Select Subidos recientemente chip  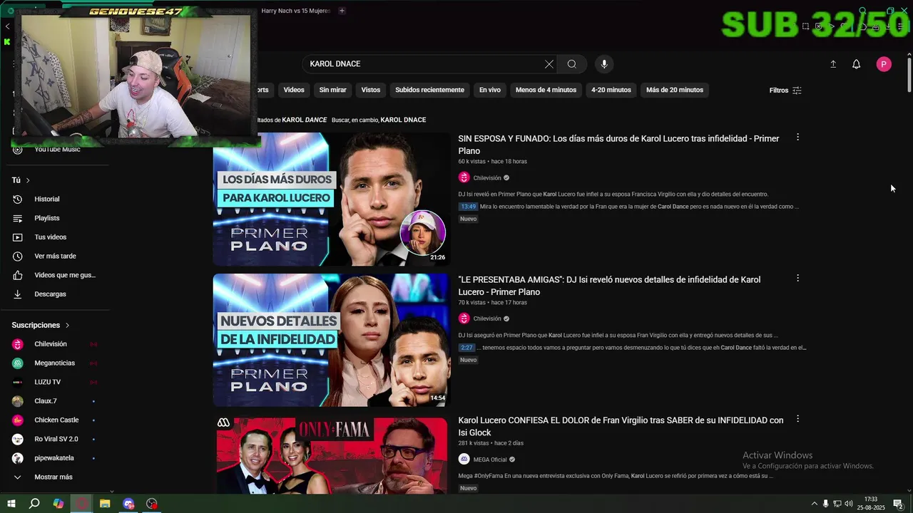point(429,90)
